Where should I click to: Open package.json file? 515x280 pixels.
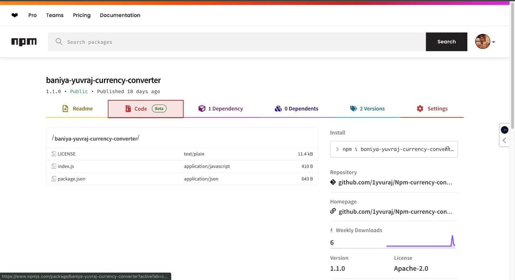(71, 179)
